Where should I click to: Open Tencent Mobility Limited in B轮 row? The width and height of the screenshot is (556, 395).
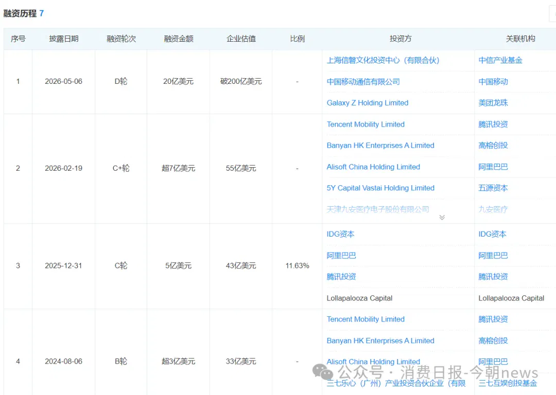pyautogui.click(x=366, y=319)
